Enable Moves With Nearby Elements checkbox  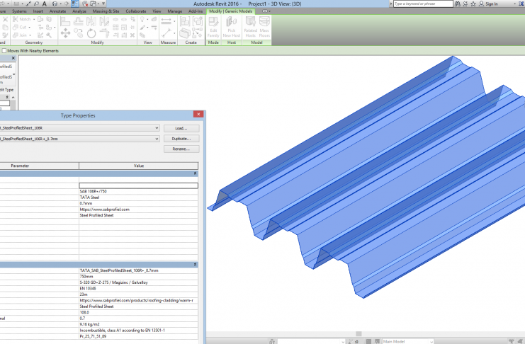[x=4, y=51]
